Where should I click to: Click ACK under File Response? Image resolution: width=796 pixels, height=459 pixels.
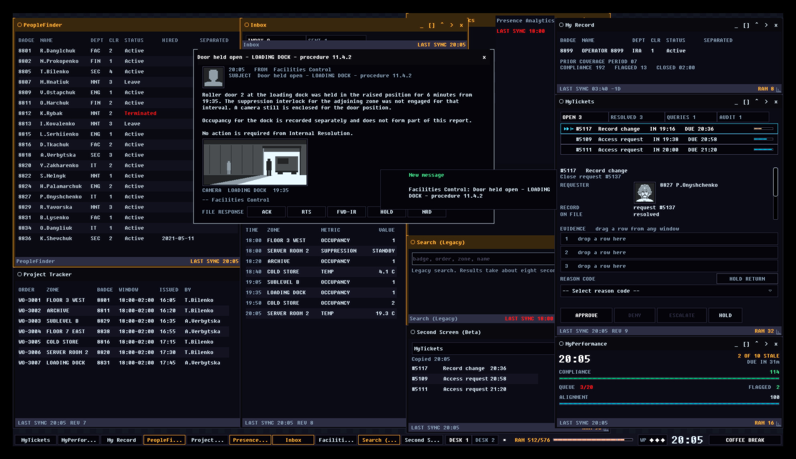(x=266, y=212)
